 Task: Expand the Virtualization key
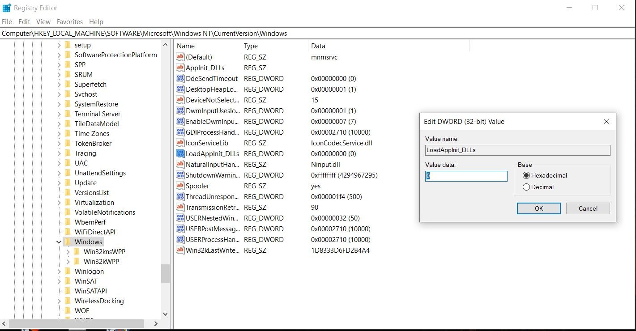coord(59,202)
